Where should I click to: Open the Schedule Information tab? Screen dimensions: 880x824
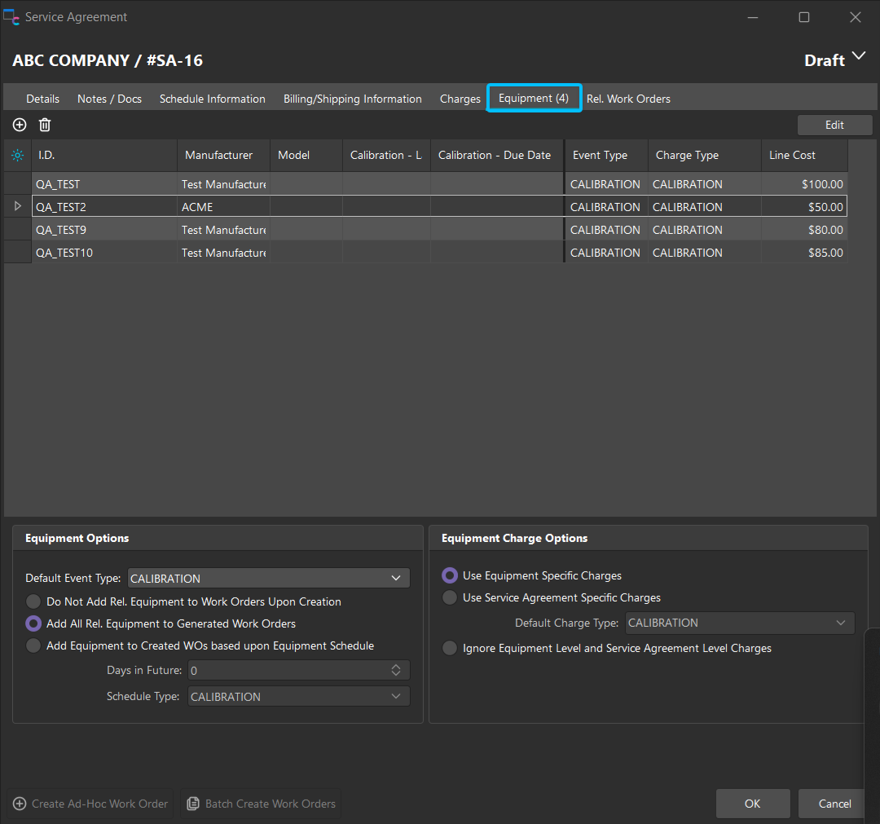click(x=212, y=99)
